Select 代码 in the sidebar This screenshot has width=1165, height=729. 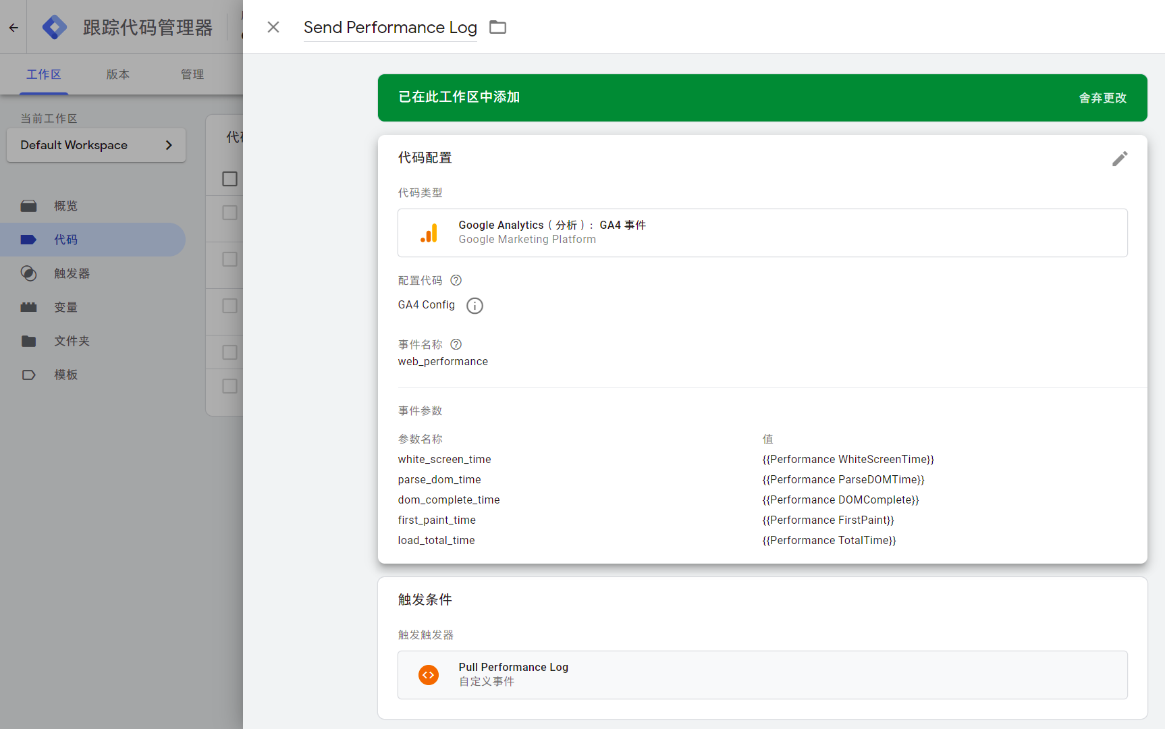(x=92, y=240)
